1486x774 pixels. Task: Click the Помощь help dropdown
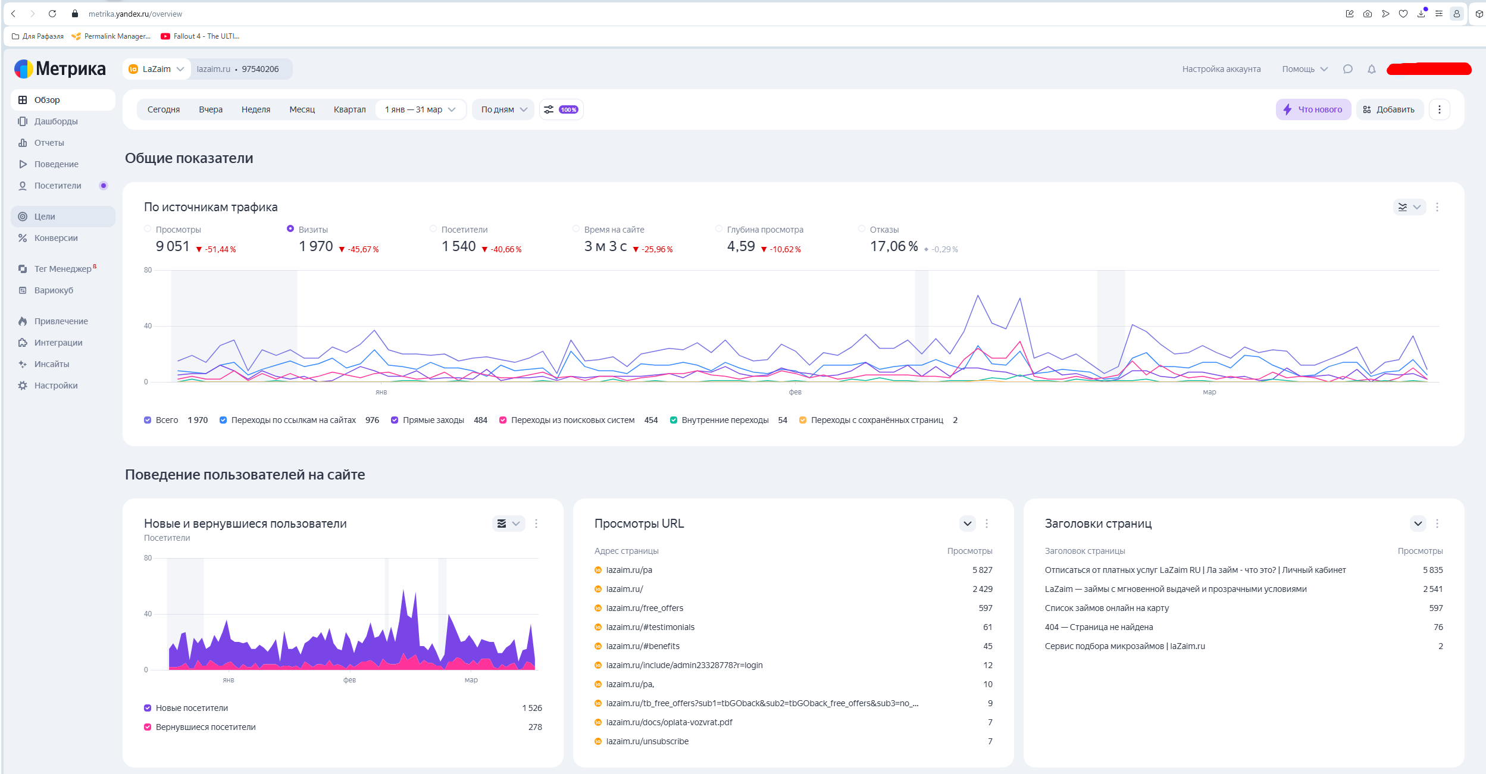[1304, 69]
